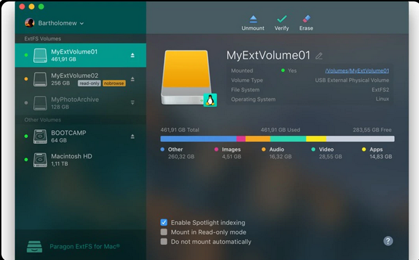This screenshot has height=260, width=419.
Task: Click the Verify checkmark icon
Action: tap(281, 19)
